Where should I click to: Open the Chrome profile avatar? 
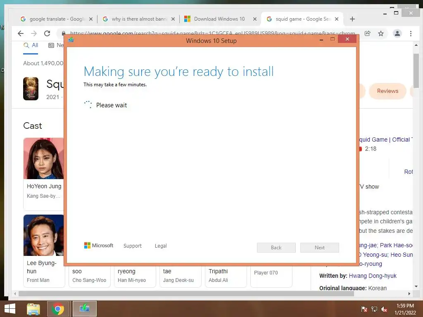click(397, 33)
